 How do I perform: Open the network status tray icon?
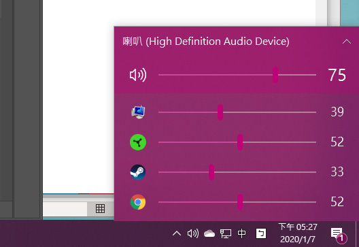pyautogui.click(x=226, y=233)
